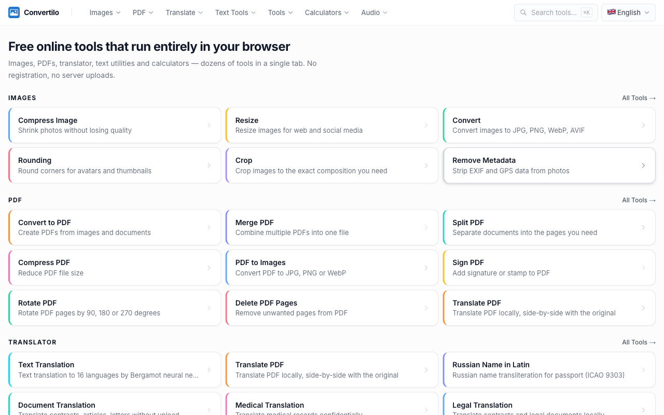Expand the Text Tools menu
The width and height of the screenshot is (664, 415).
click(236, 12)
